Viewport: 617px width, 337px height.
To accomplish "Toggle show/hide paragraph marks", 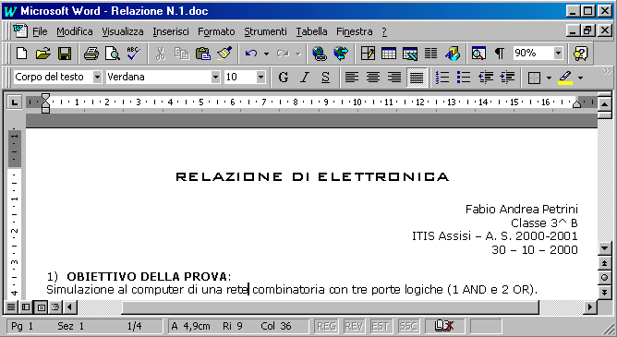I will pyautogui.click(x=500, y=53).
